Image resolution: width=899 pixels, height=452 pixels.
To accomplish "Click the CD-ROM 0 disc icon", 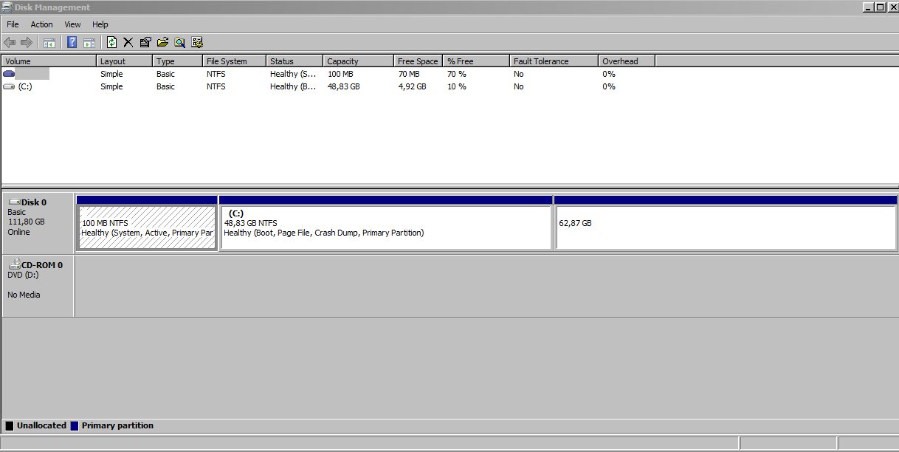I will pyautogui.click(x=14, y=264).
